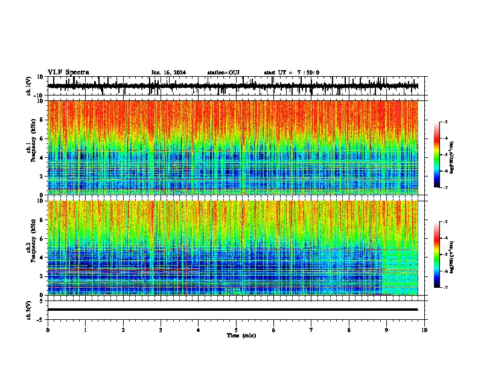Click the ch.2 colorbar "log(PSD)(V²/Hz)" label

point(451,257)
